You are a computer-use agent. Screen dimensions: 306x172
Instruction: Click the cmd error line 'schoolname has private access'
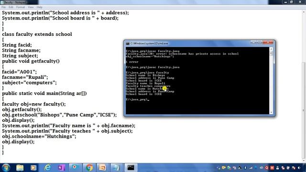[182, 54]
